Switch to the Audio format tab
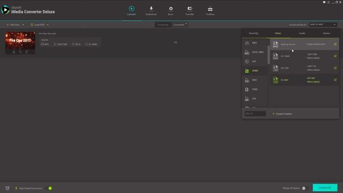 (x=302, y=33)
